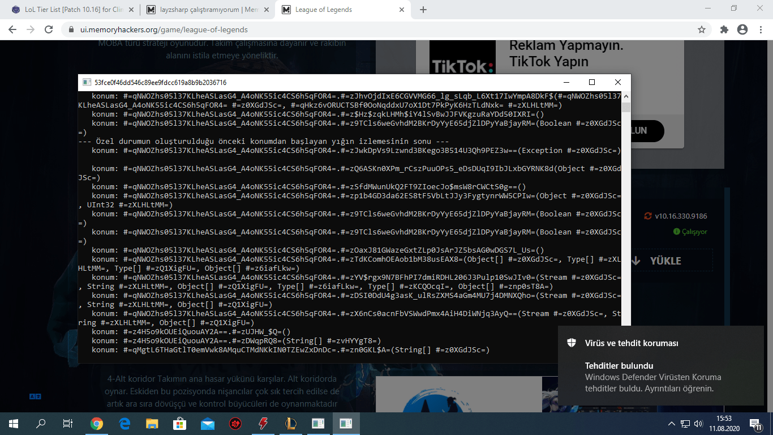
Task: Close the League of Legends tab
Action: pos(401,10)
